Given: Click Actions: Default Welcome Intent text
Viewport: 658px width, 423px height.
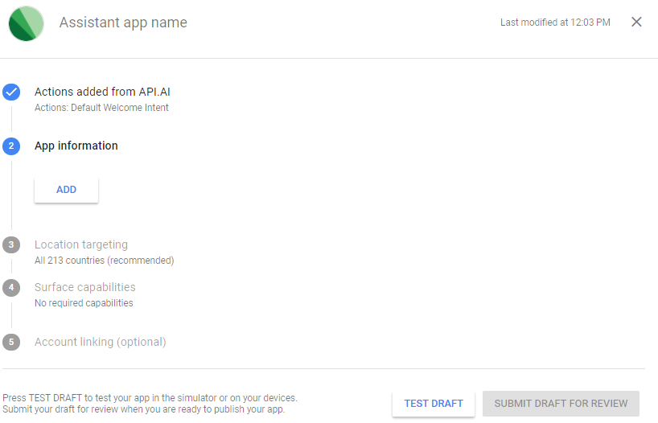Looking at the screenshot, I should click(x=101, y=108).
